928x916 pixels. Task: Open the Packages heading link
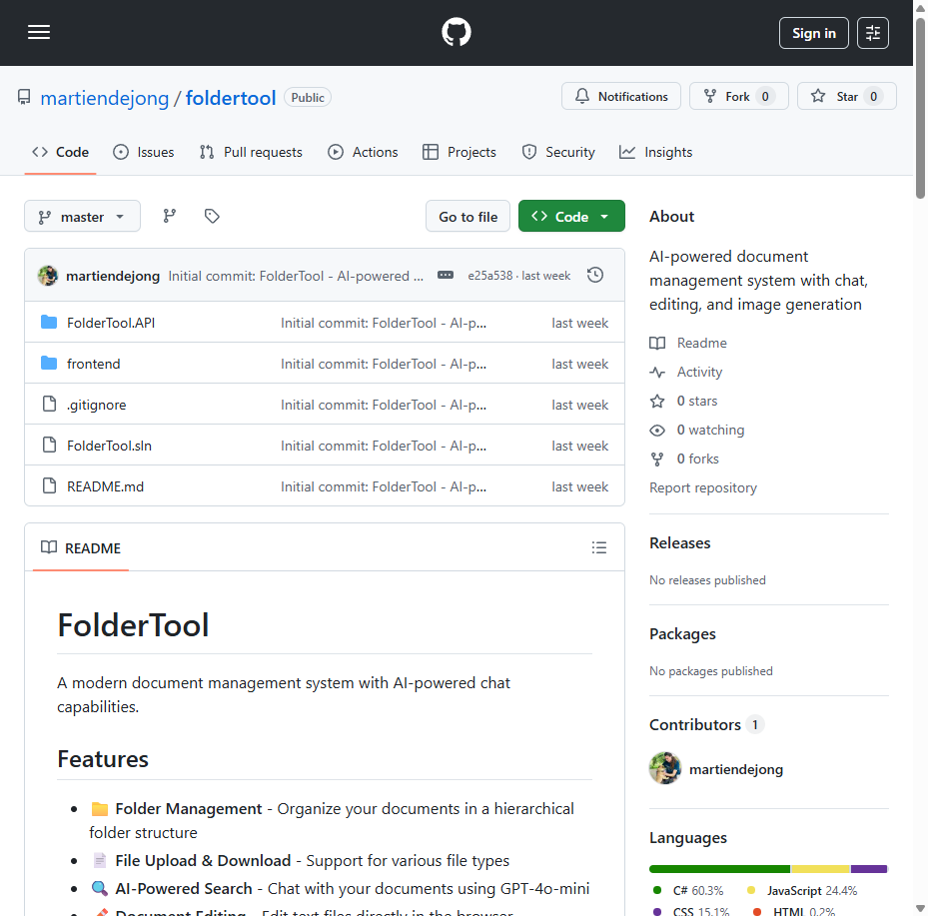(682, 633)
